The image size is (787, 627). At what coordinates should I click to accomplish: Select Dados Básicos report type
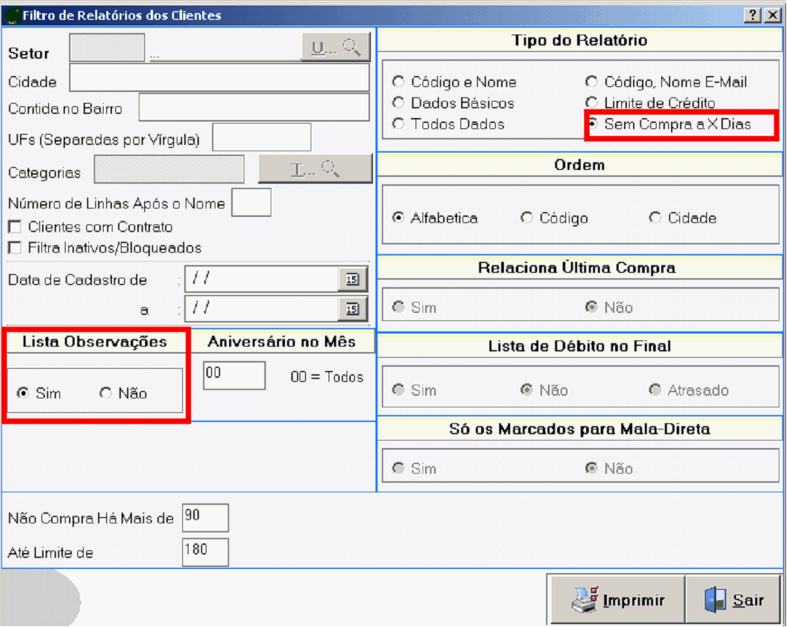click(x=398, y=103)
